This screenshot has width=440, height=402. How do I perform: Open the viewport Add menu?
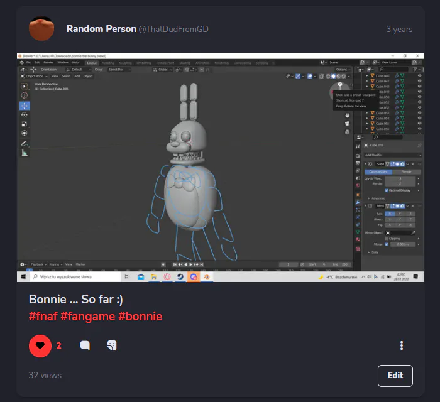tap(77, 76)
